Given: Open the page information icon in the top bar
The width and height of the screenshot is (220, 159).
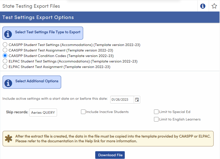Looking at the screenshot, I should (x=203, y=6).
